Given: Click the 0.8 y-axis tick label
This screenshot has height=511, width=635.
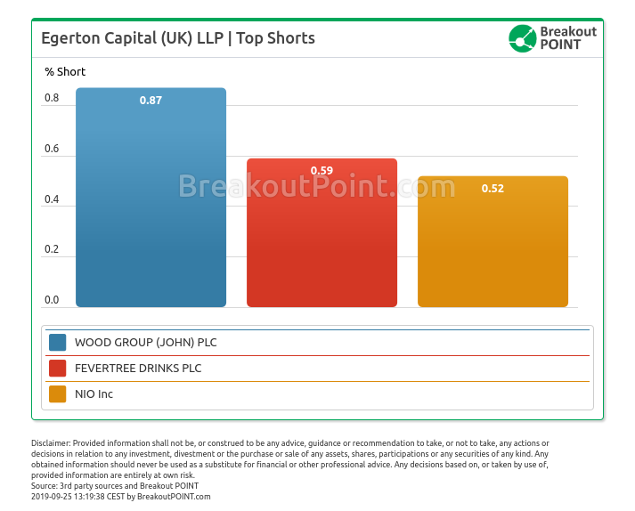Looking at the screenshot, I should (52, 98).
